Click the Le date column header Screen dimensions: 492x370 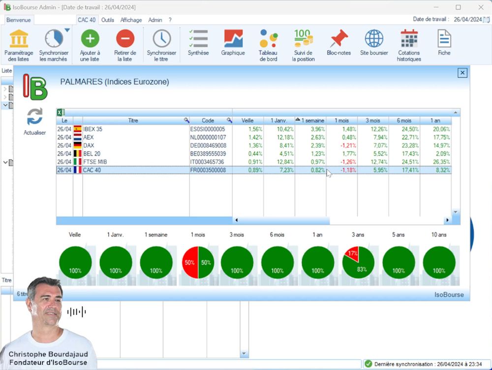(x=64, y=120)
